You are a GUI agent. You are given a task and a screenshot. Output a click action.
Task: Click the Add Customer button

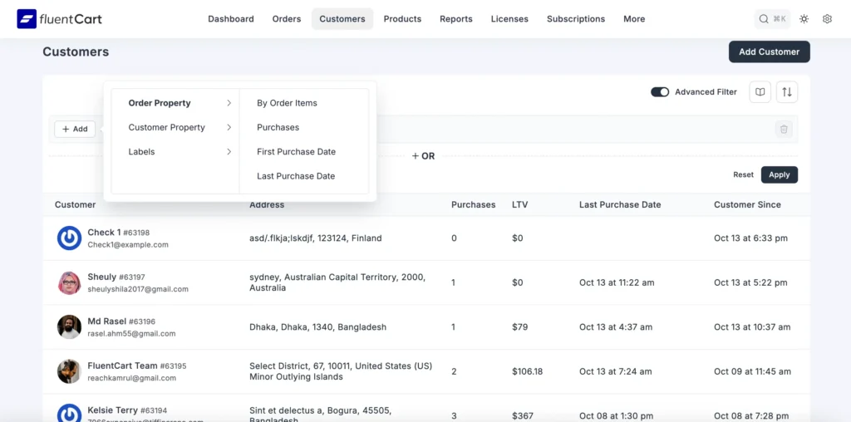769,52
